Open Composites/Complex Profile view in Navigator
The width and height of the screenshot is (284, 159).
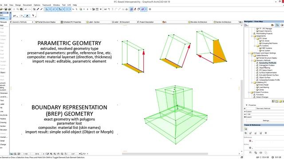pos(269,80)
